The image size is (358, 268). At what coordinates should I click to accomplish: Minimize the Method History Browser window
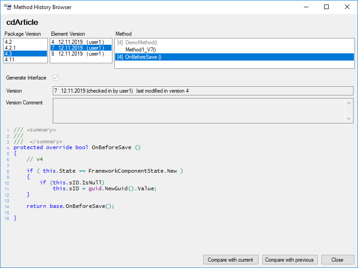point(306,7)
